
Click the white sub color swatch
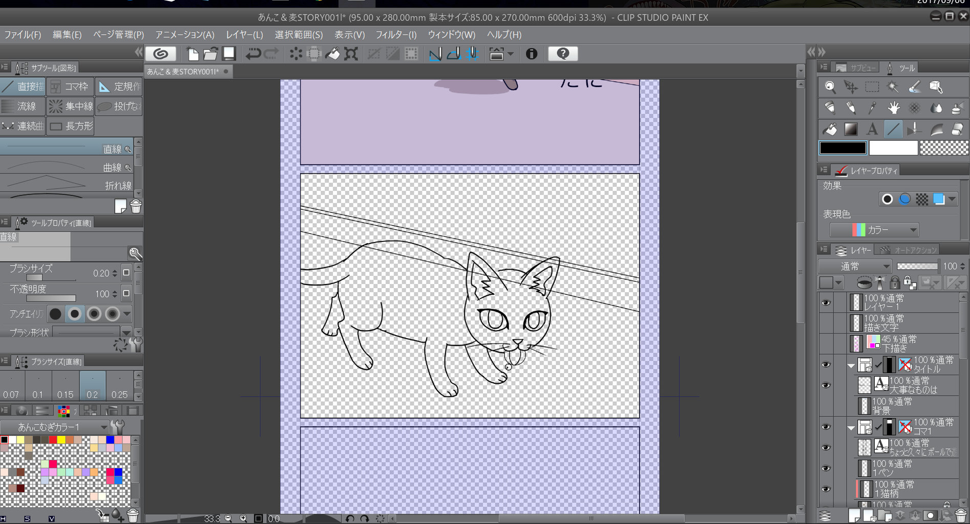coord(894,148)
